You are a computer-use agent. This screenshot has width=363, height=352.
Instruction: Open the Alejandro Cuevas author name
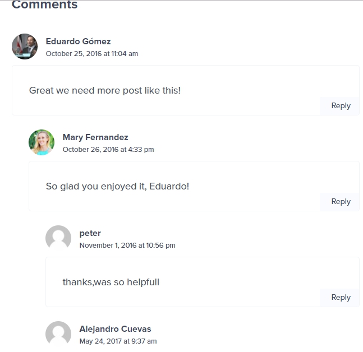coord(115,329)
